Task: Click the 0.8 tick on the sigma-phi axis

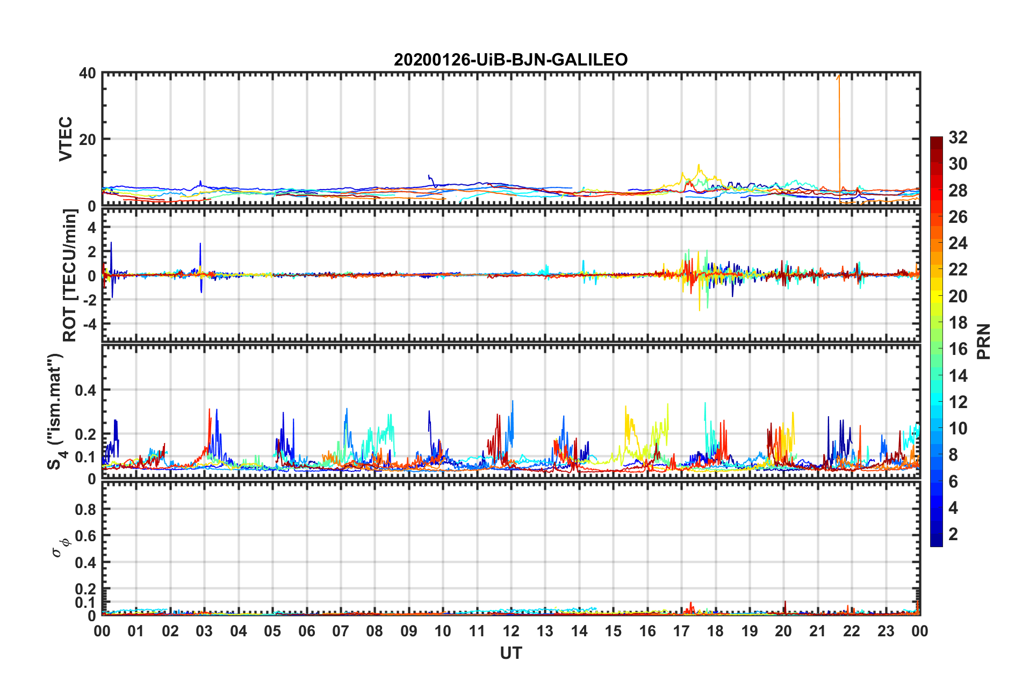Action: tap(85, 509)
